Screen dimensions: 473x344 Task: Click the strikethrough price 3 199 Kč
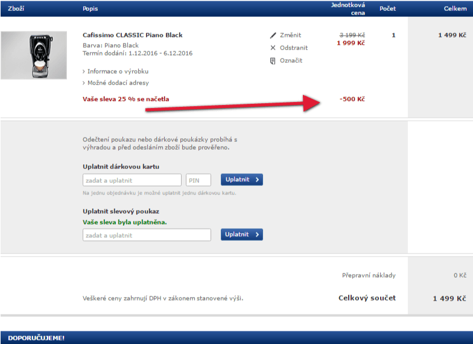pos(352,35)
